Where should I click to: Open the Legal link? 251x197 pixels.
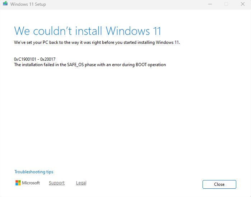pos(81,183)
